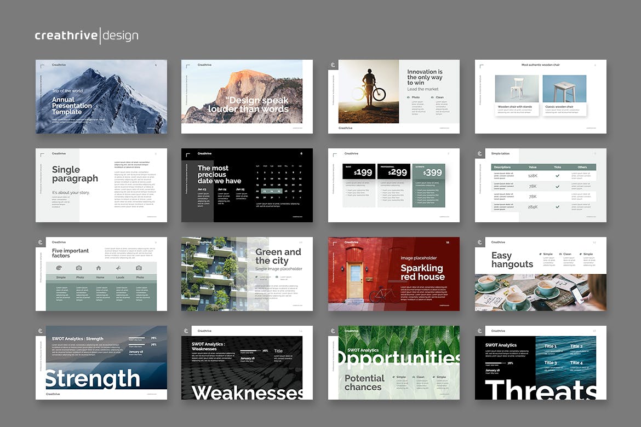The height and width of the screenshot is (427, 641).
Task: Click the progress bar on the Threats slide
Action: [x=495, y=363]
